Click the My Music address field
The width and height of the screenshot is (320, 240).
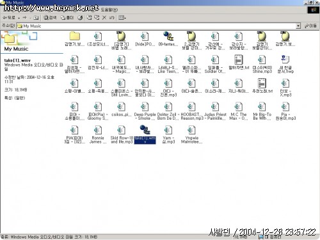point(157,26)
